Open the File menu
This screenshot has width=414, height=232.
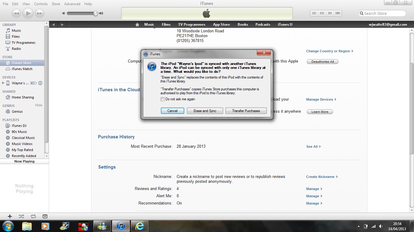(5, 4)
